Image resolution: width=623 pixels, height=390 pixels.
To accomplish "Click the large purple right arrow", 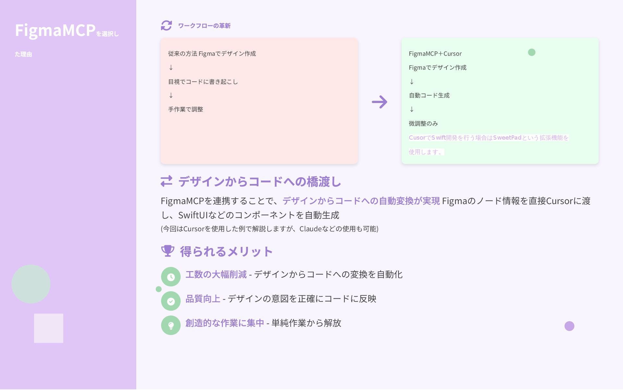I will pos(379,102).
